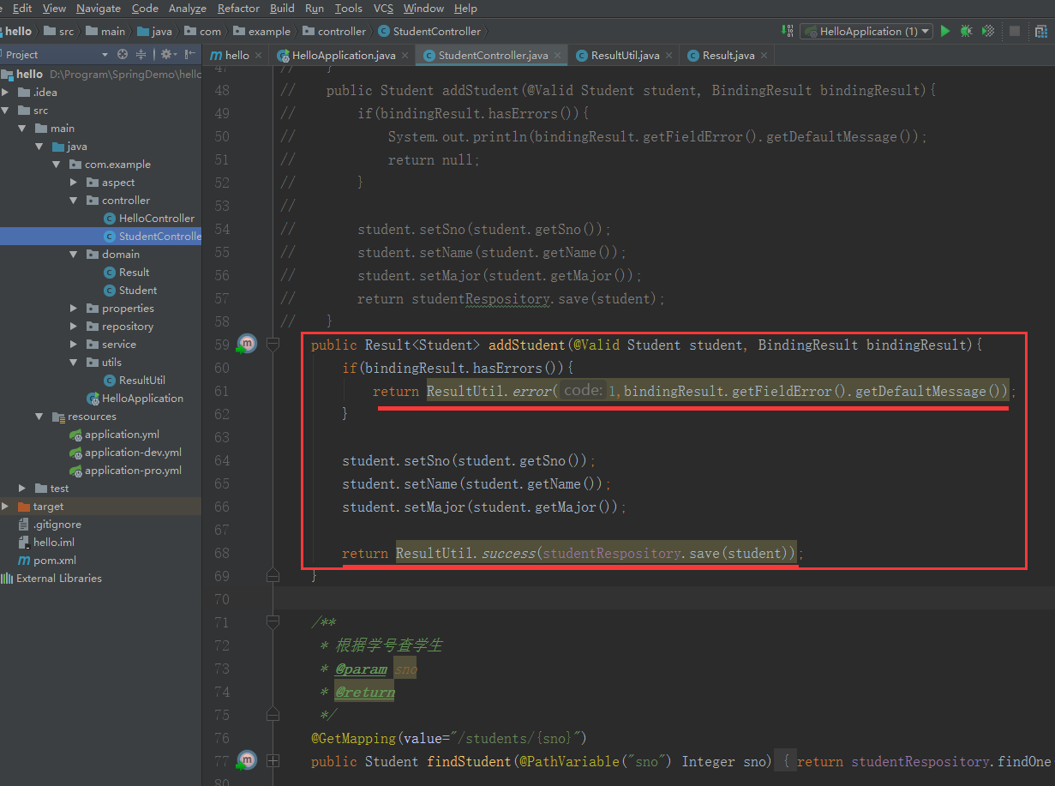The image size is (1055, 786).
Task: Click the Make Project build icon
Action: [788, 31]
